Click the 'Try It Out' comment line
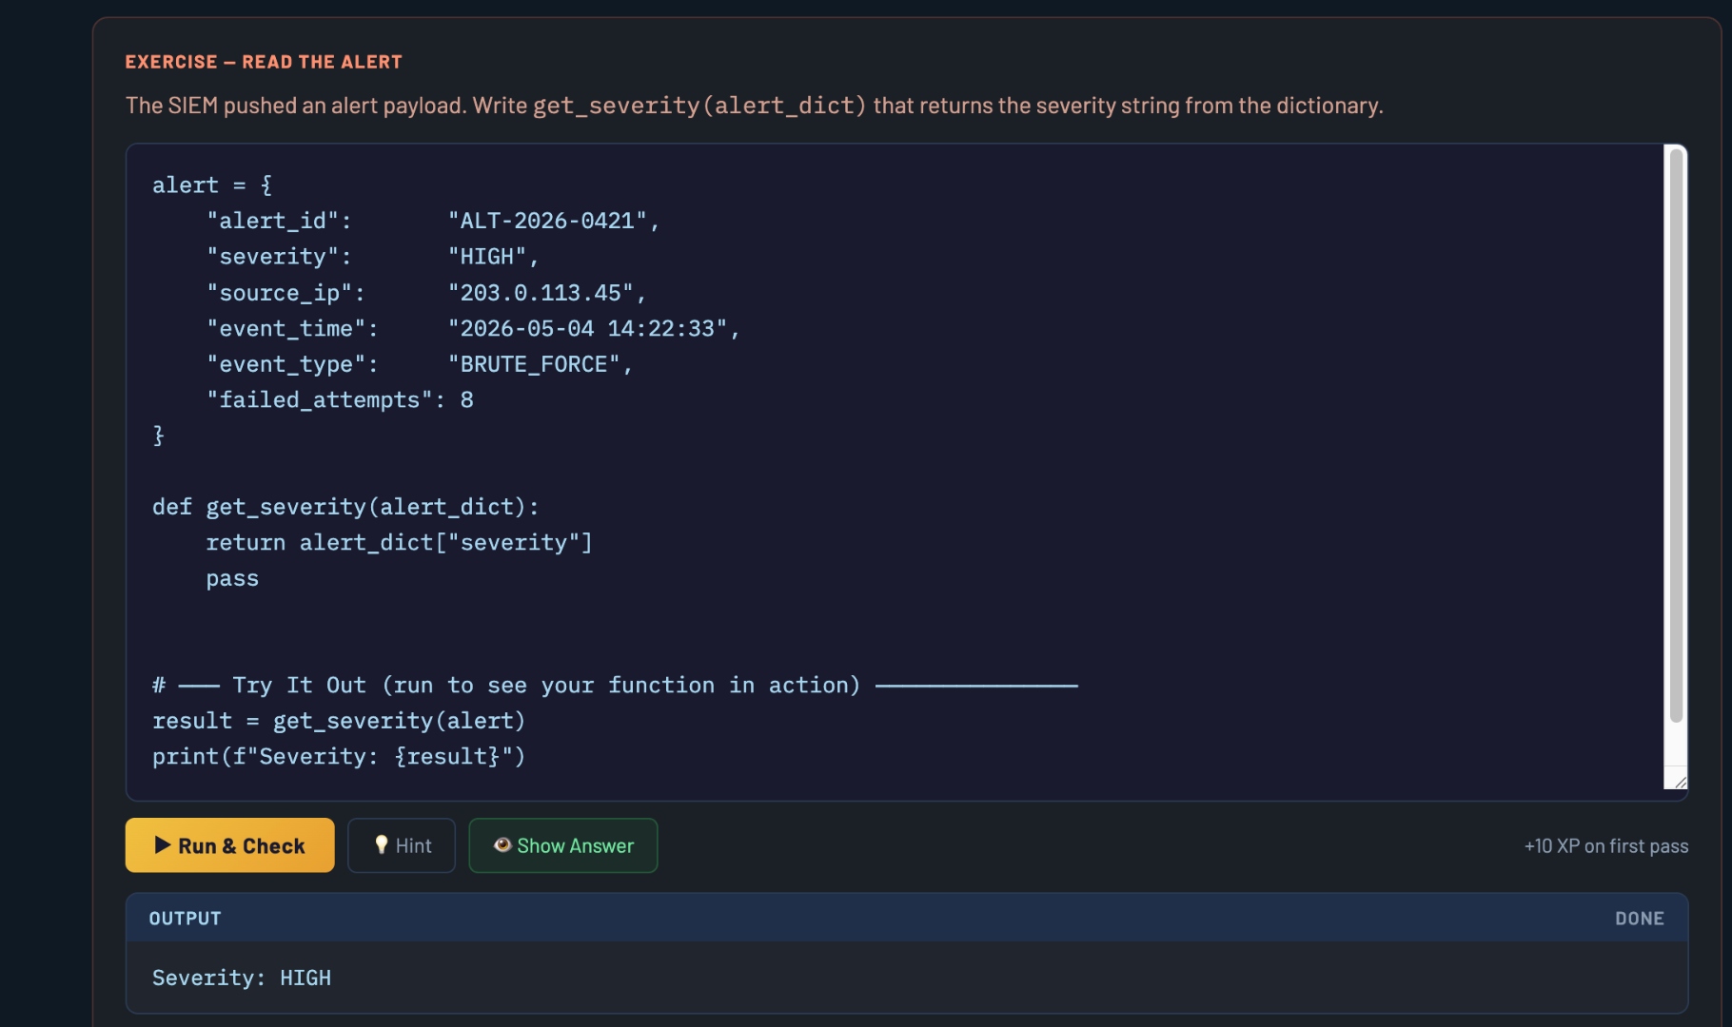Screen dimensions: 1732x1027 tap(615, 686)
